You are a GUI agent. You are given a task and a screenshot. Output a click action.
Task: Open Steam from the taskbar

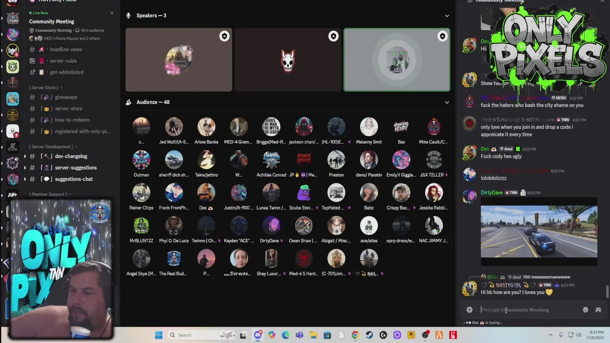coord(369,335)
